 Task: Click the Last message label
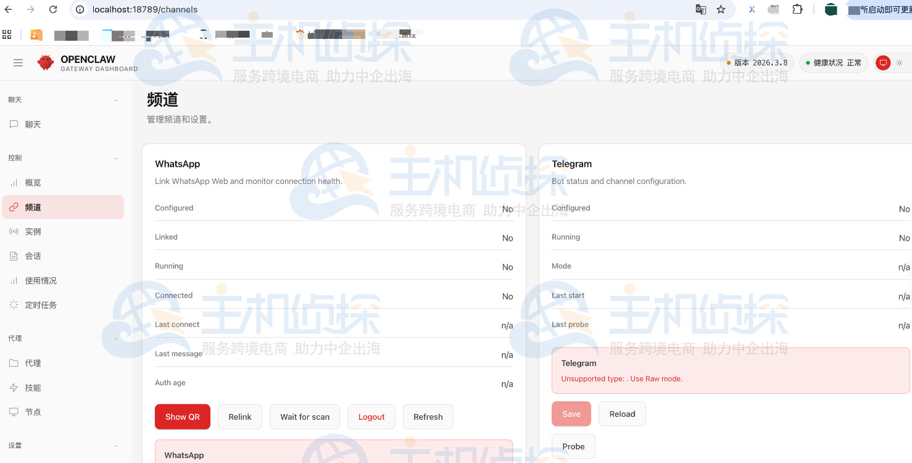178,354
